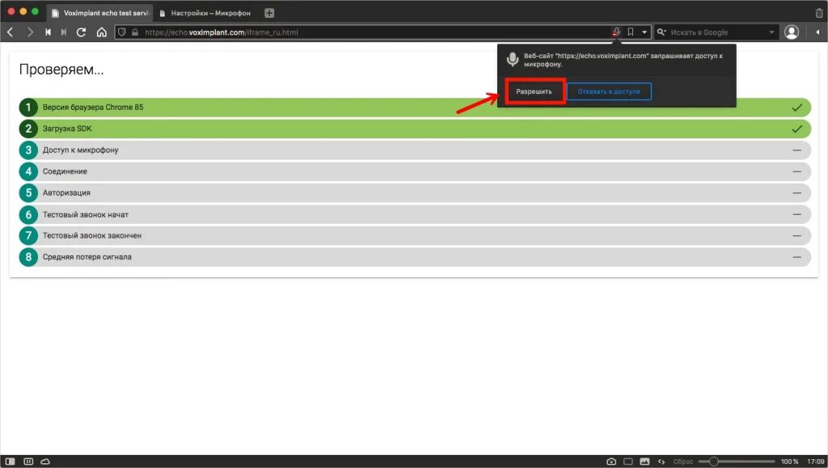The height and width of the screenshot is (468, 828).
Task: Open the sync cloud icon in status bar
Action: (x=45, y=462)
